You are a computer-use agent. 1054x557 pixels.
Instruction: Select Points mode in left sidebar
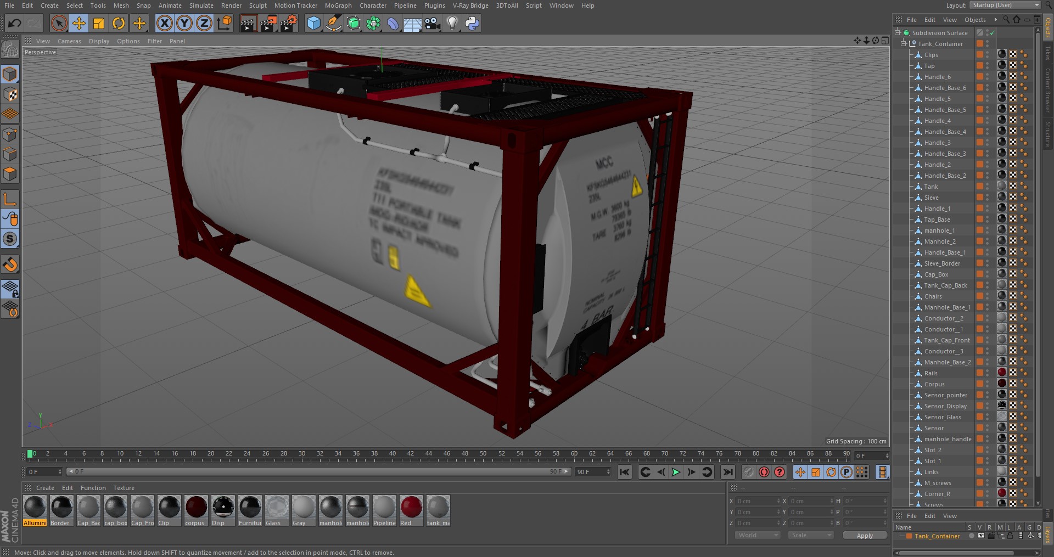click(x=10, y=134)
